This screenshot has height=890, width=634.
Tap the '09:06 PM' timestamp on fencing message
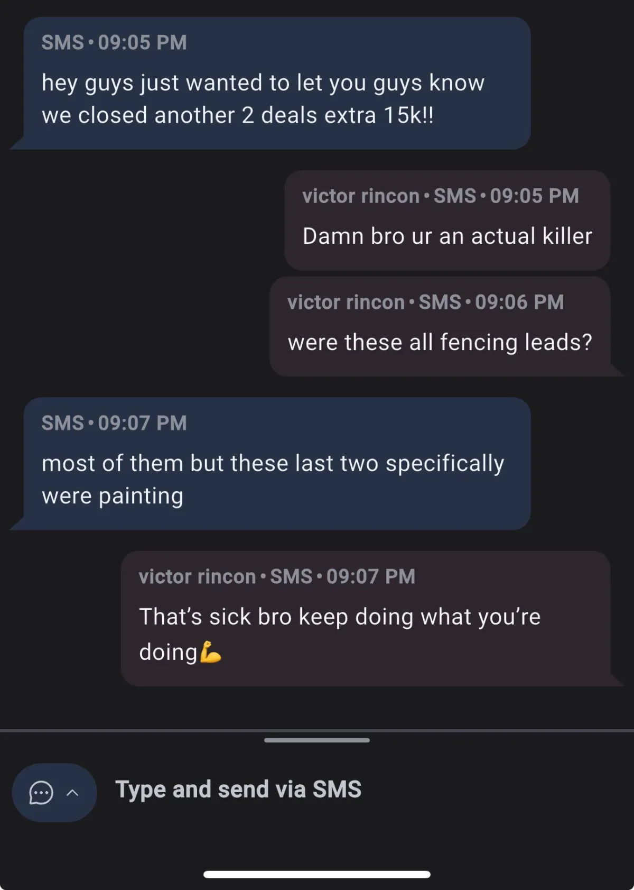pos(519,302)
